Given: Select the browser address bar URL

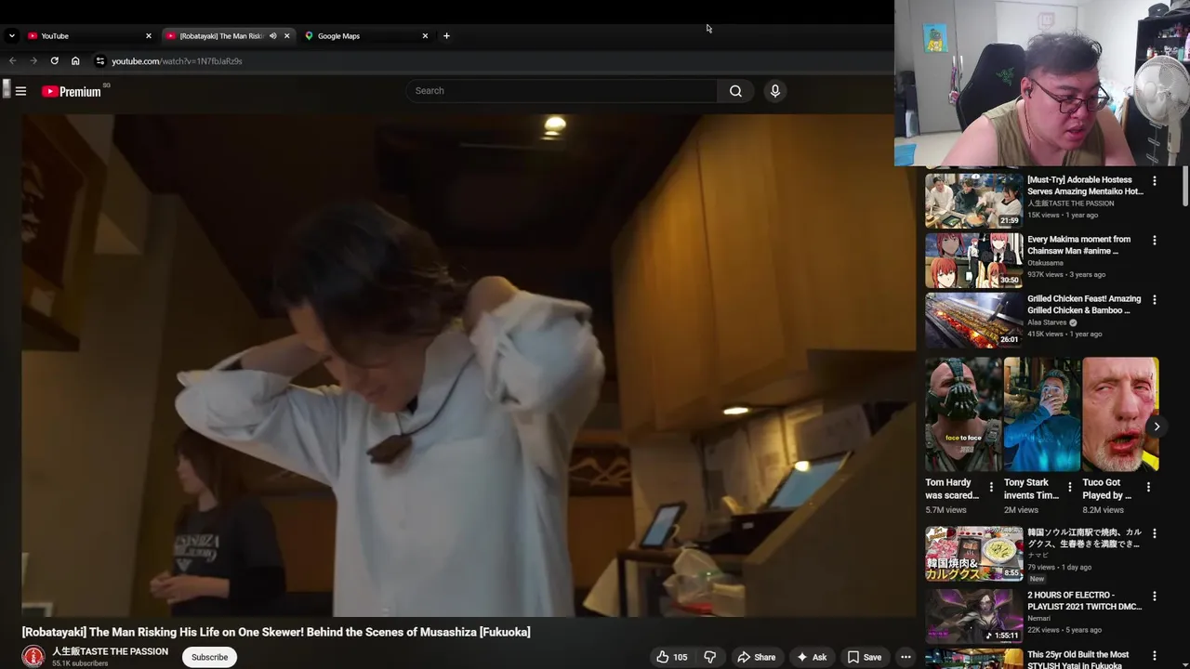Looking at the screenshot, I should click(177, 61).
